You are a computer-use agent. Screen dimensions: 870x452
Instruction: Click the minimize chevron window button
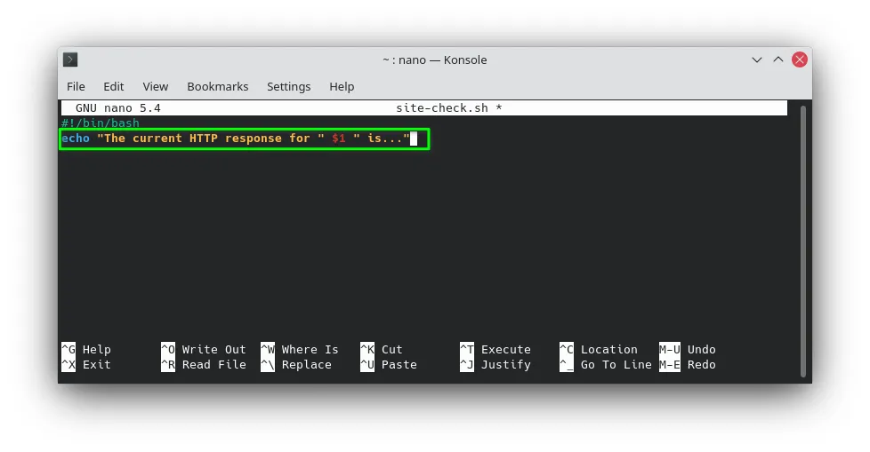757,59
